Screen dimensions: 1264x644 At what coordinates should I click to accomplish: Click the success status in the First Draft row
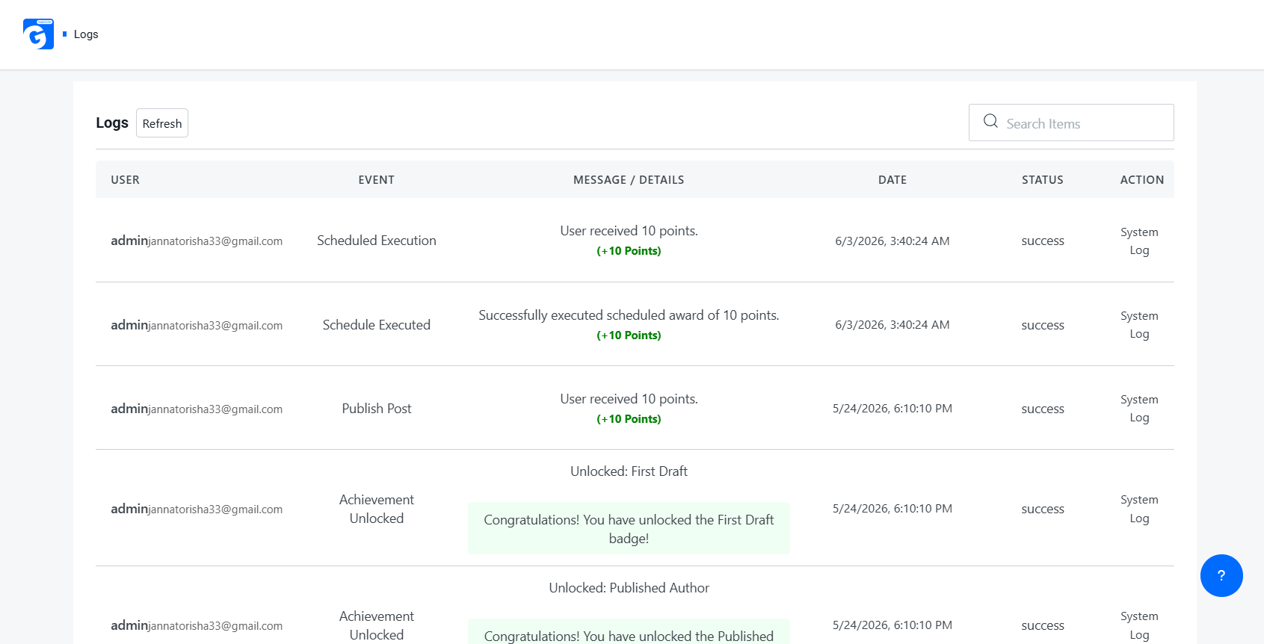pyautogui.click(x=1043, y=509)
